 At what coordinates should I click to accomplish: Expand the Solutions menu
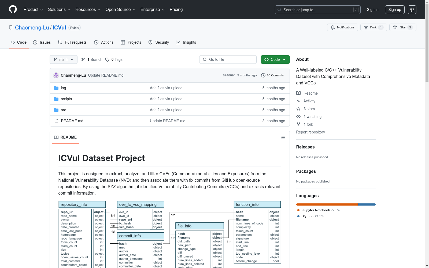tap(59, 9)
